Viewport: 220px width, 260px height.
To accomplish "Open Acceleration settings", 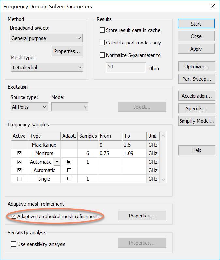I will tap(196, 96).
